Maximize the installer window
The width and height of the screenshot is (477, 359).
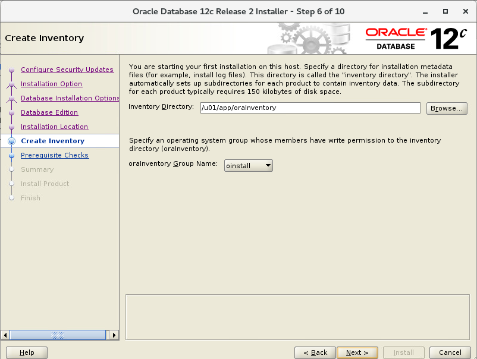tap(445, 11)
